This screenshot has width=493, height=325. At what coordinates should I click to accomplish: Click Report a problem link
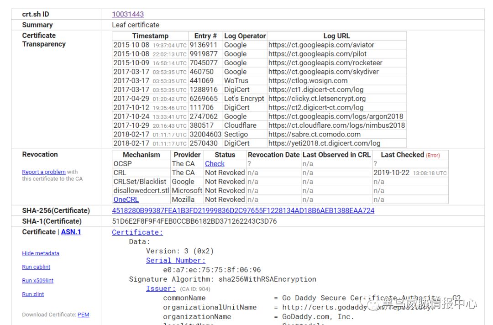44,172
